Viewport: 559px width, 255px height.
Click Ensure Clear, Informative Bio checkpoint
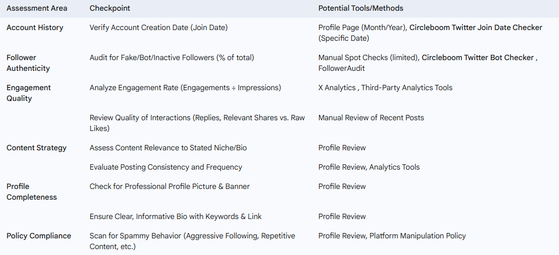pyautogui.click(x=176, y=216)
